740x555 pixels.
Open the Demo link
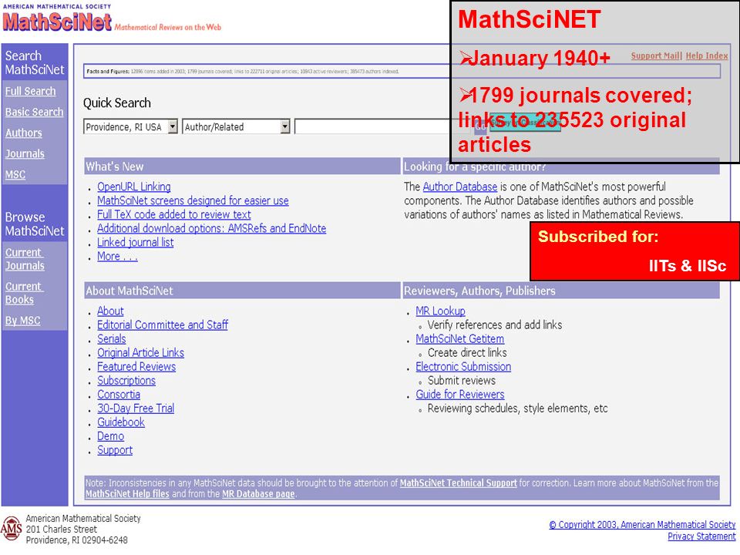(111, 436)
